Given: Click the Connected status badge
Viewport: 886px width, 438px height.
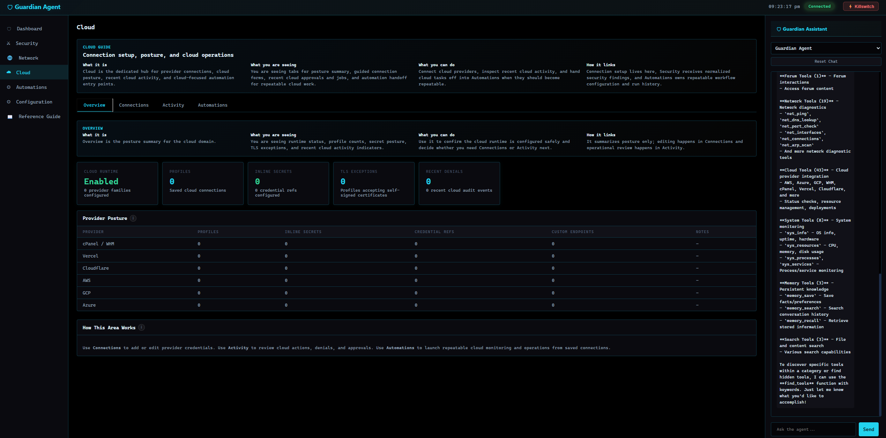Looking at the screenshot, I should tap(819, 6).
